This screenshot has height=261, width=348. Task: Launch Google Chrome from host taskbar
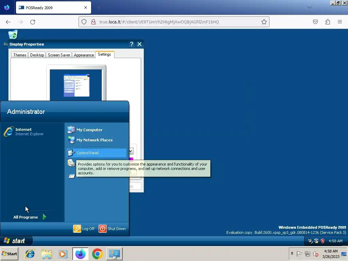point(98,254)
